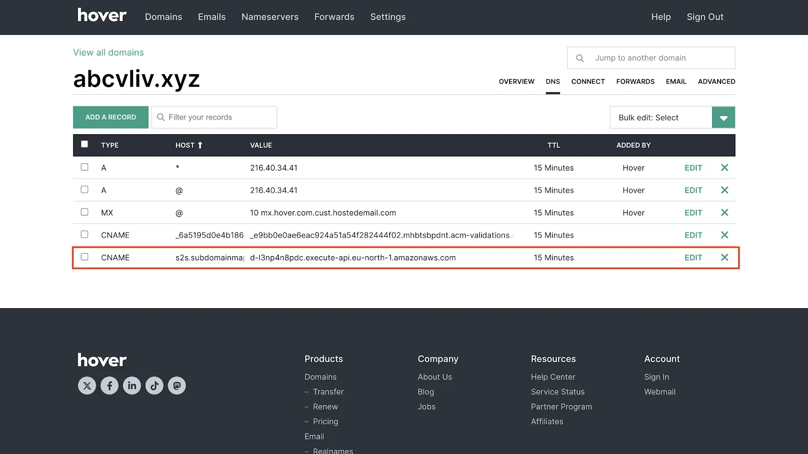Open the footer Email link under Products

pos(314,436)
